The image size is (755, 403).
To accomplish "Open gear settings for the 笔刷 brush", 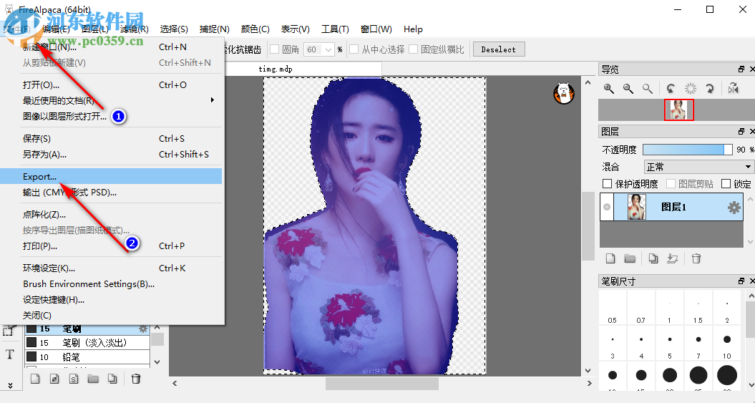I will point(143,329).
